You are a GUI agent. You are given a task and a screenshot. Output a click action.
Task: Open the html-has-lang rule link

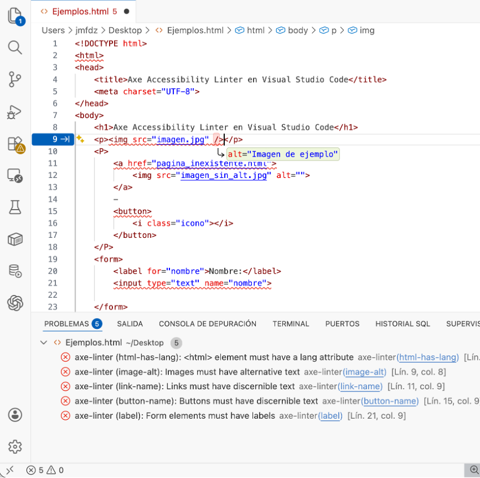pos(428,357)
